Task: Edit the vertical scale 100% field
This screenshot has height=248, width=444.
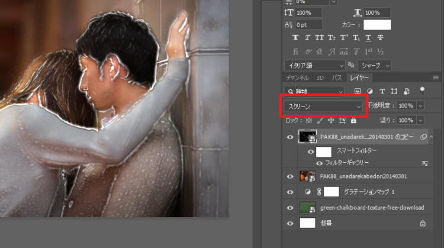Action: point(308,13)
